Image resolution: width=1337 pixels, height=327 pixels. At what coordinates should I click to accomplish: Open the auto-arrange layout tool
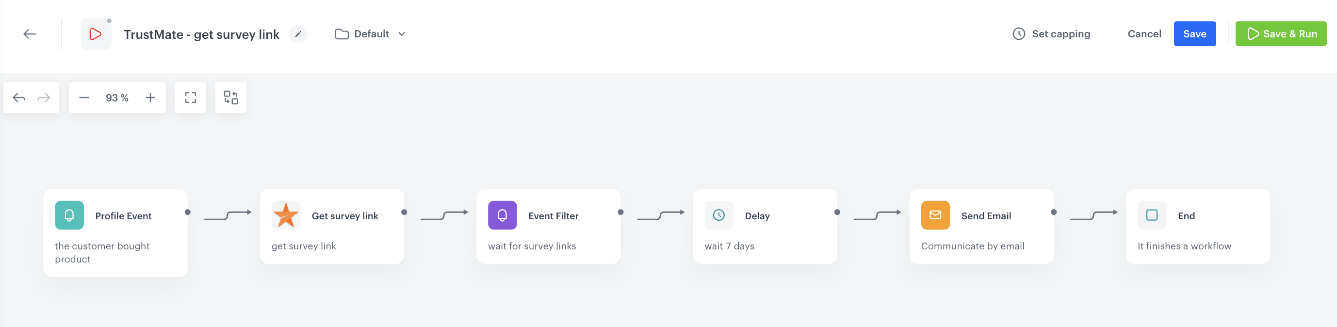pyautogui.click(x=230, y=97)
